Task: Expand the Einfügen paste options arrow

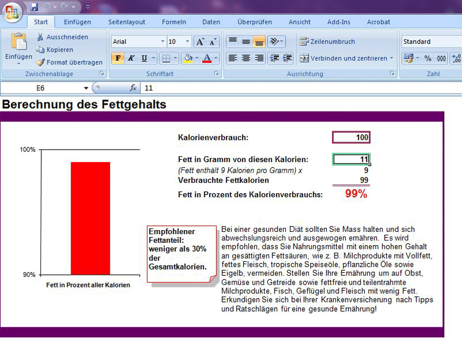Action: 18,64
